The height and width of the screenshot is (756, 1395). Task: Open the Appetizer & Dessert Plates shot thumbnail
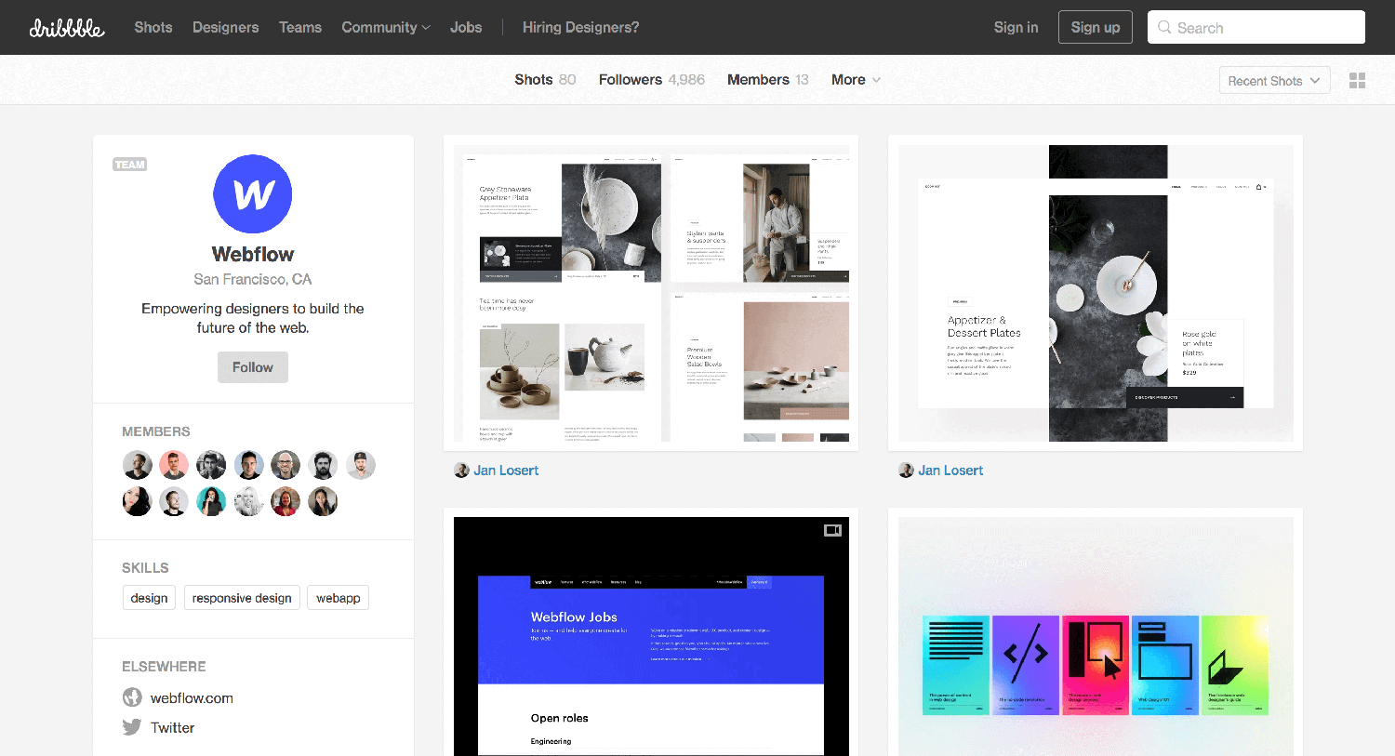1096,293
